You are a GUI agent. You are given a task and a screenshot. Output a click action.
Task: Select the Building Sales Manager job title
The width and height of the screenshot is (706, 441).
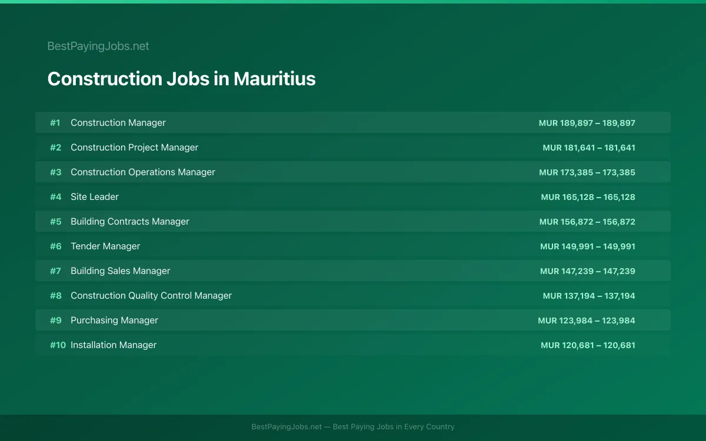[121, 271]
